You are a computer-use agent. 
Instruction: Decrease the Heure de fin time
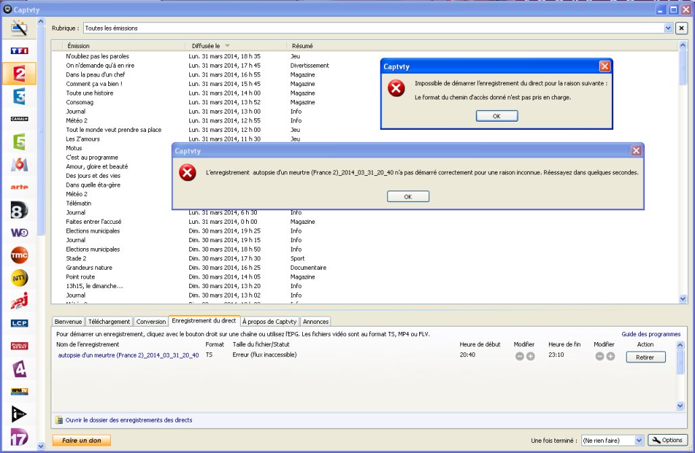point(600,356)
